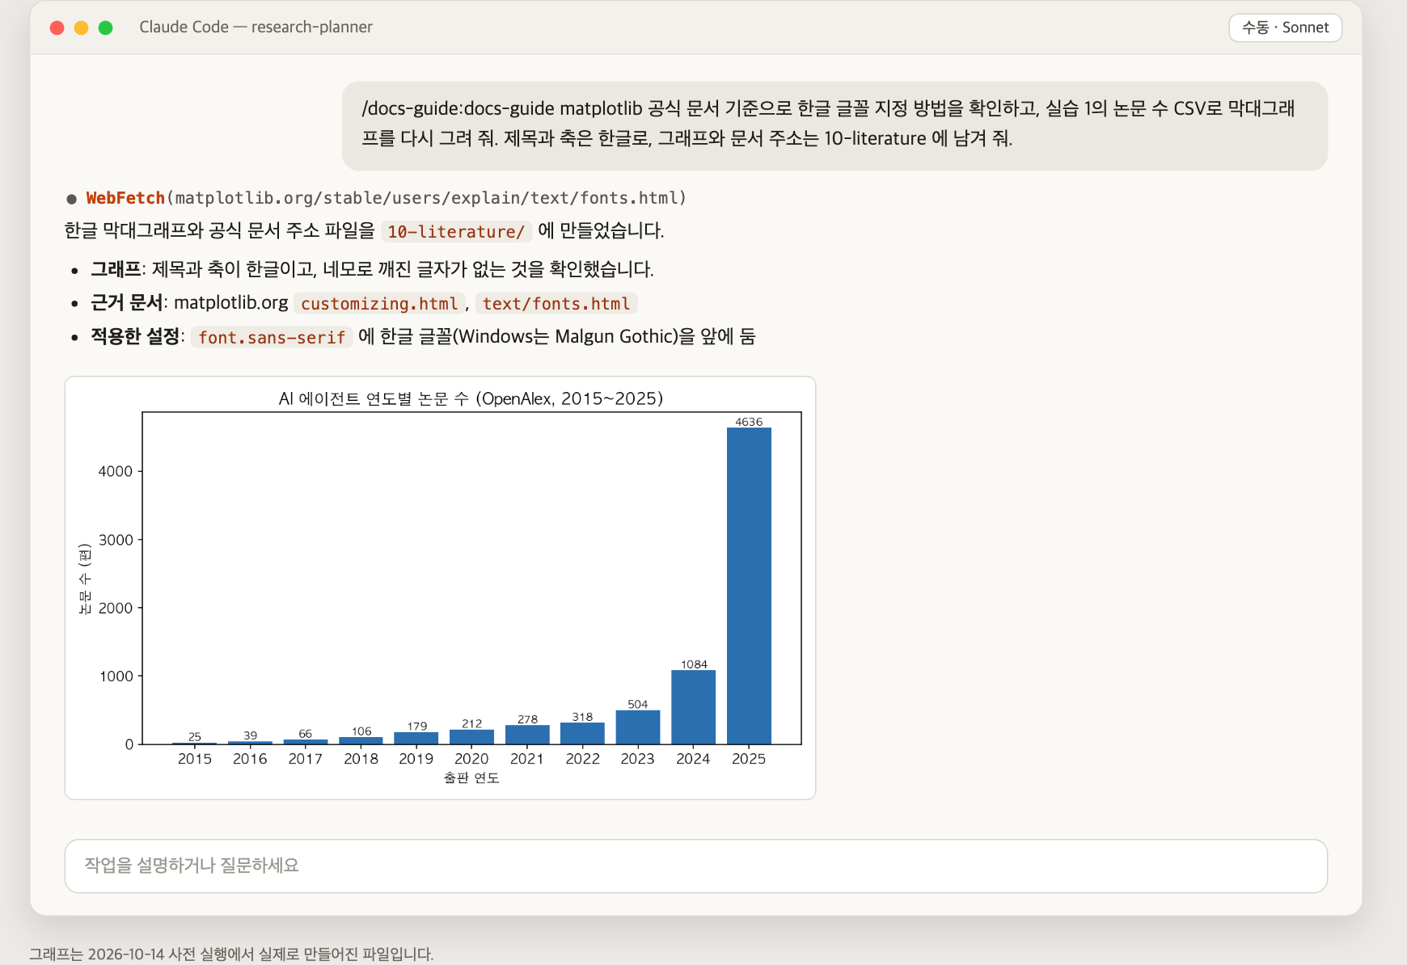Click the footer caption about 2026-10-14

click(231, 954)
